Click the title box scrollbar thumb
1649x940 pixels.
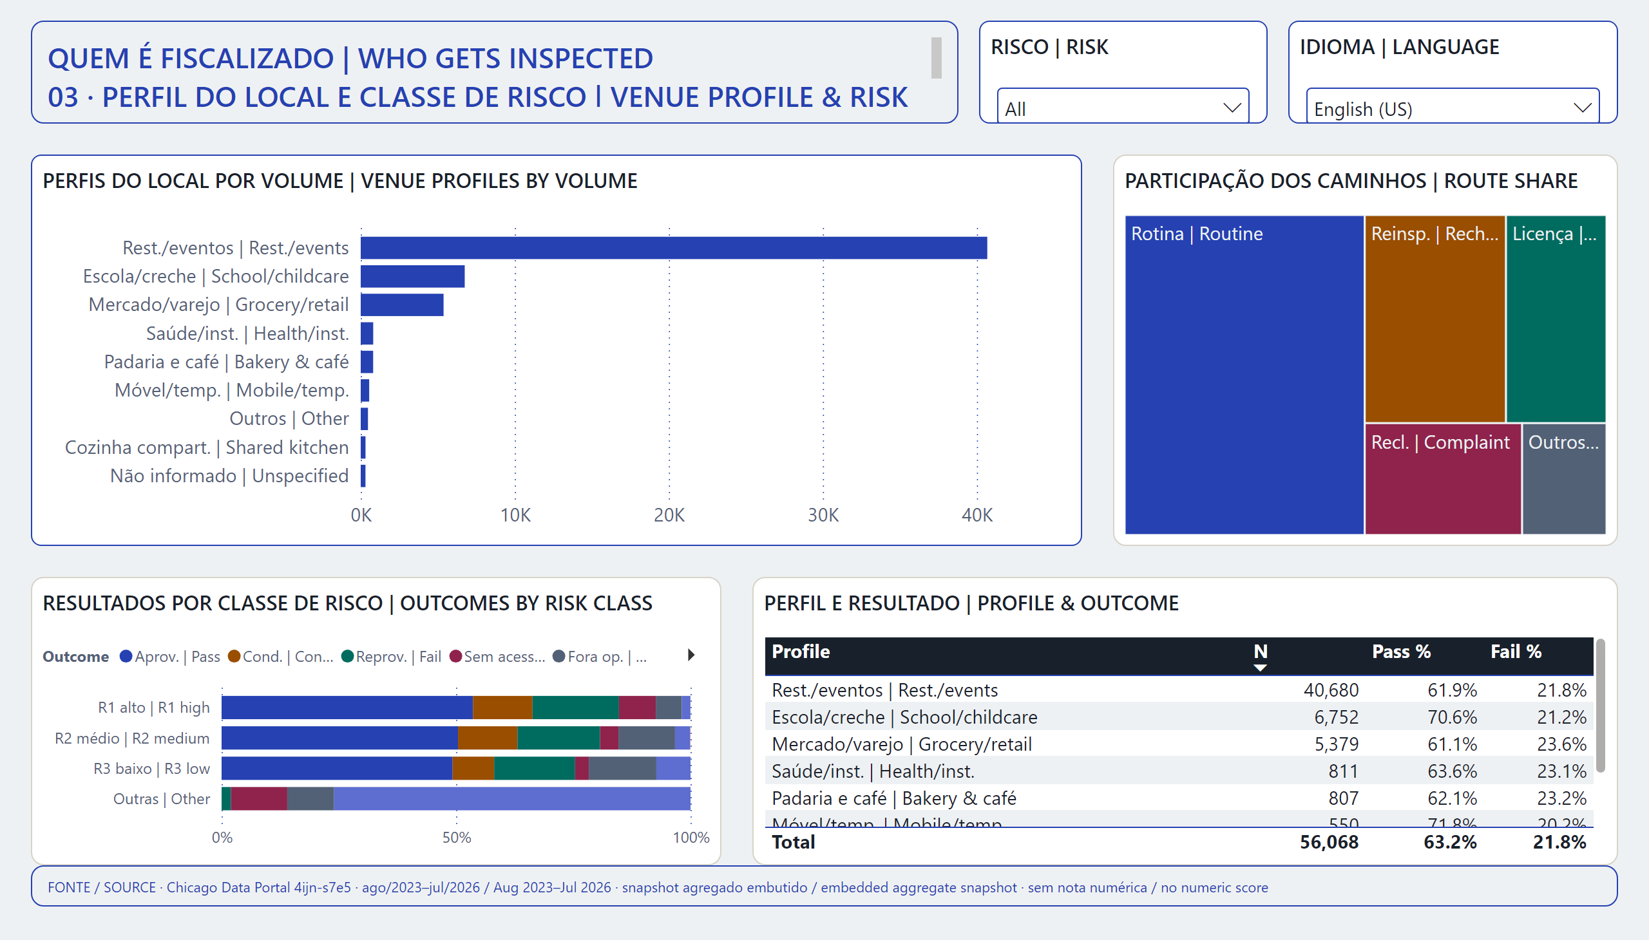936,57
